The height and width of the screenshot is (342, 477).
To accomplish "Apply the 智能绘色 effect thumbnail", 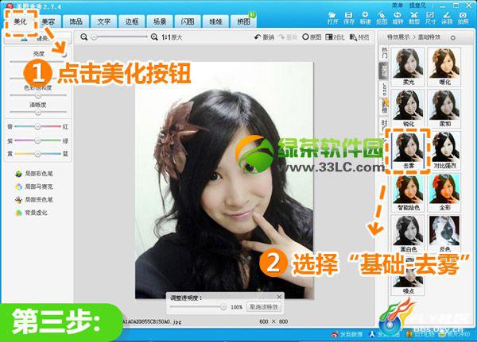I will [x=408, y=193].
